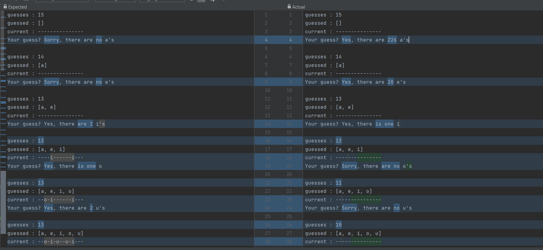Click the 'Sorry' word on Expected line 4
This screenshot has width=543, height=250.
[x=51, y=40]
